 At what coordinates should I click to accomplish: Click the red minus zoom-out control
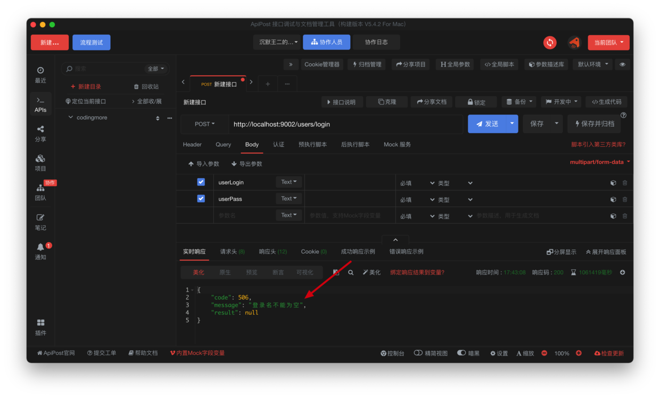click(x=544, y=353)
